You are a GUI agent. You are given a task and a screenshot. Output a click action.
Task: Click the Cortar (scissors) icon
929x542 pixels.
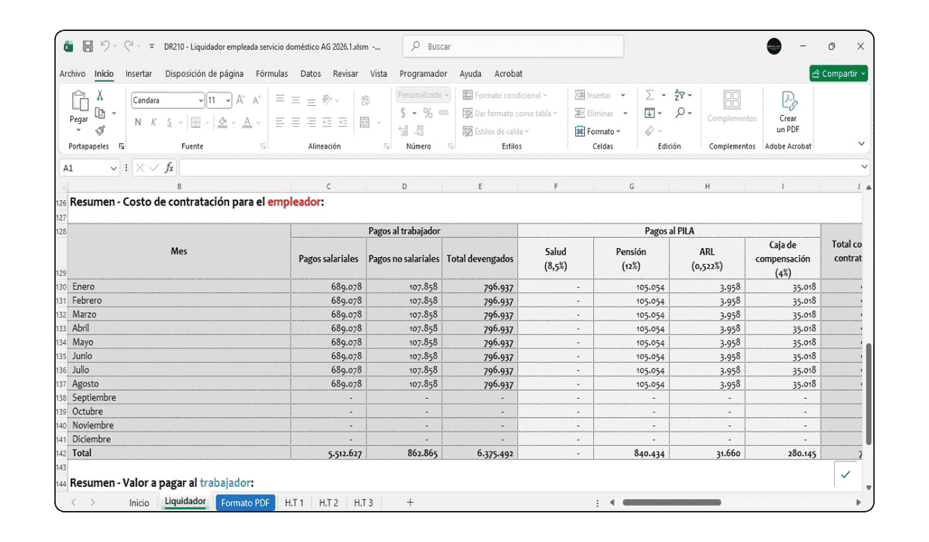pyautogui.click(x=99, y=96)
